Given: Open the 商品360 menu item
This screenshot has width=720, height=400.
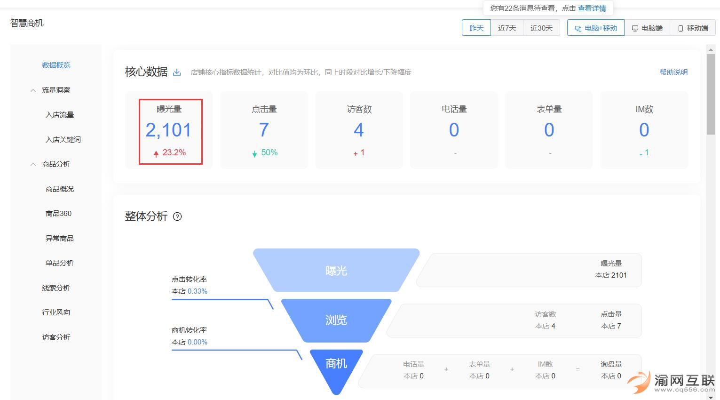Looking at the screenshot, I should [59, 213].
